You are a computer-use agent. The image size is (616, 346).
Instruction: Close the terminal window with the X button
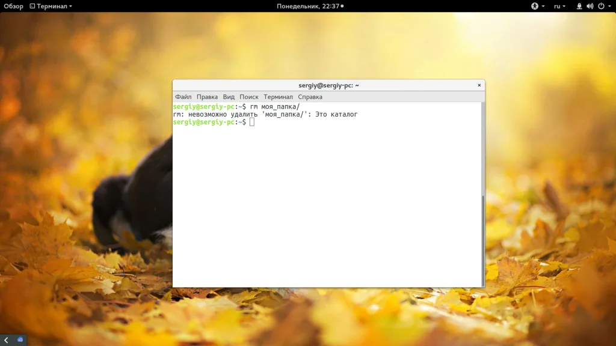(479, 85)
